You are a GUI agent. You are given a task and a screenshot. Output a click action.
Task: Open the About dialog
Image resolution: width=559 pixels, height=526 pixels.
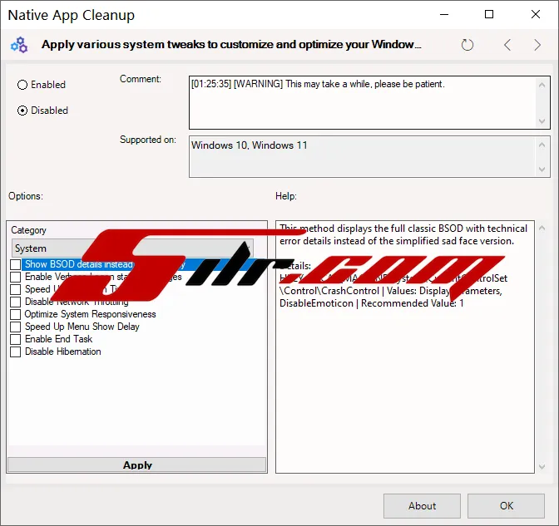(x=422, y=506)
